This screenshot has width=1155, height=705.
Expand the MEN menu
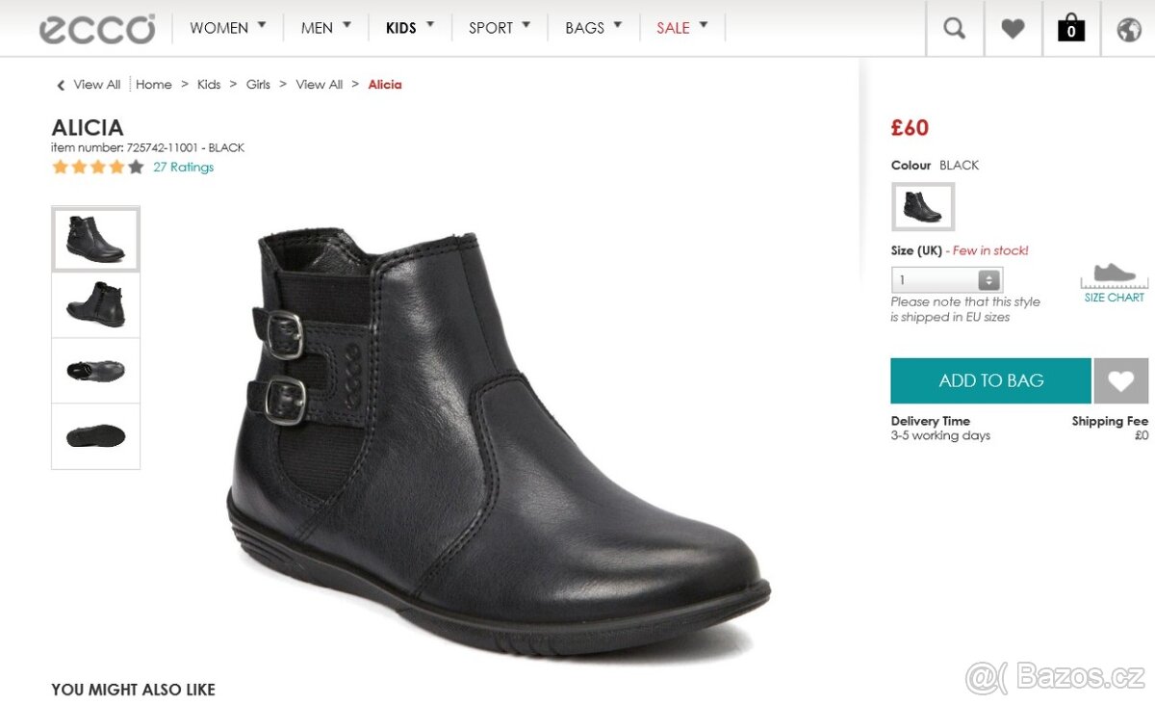click(325, 28)
